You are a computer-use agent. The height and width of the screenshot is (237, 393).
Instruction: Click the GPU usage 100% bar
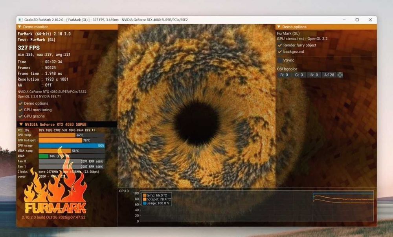(x=72, y=145)
